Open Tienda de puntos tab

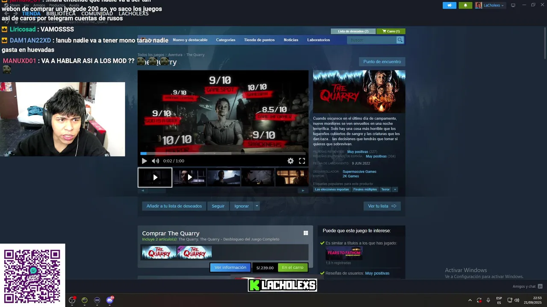pos(259,40)
